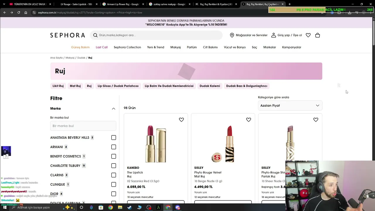This screenshot has height=211, width=375.
Task: Check the Clarins brand filter
Action: click(x=114, y=175)
